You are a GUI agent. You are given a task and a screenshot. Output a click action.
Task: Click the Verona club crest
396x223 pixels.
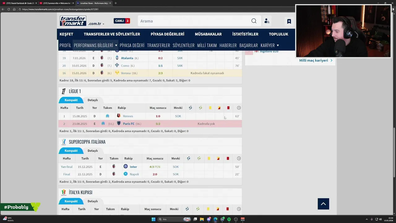117,73
